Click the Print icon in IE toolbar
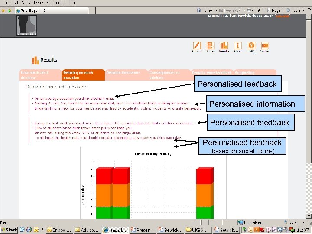This screenshot has width=312, height=234. 249,10
